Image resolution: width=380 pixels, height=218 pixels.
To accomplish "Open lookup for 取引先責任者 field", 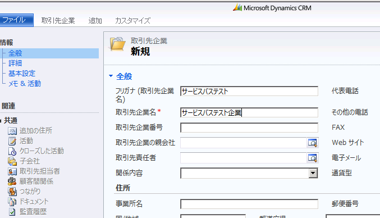I will click(x=313, y=158).
